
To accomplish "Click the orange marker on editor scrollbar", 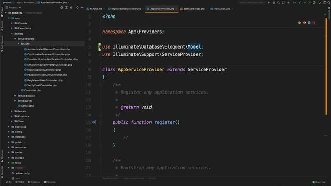I will [326, 67].
